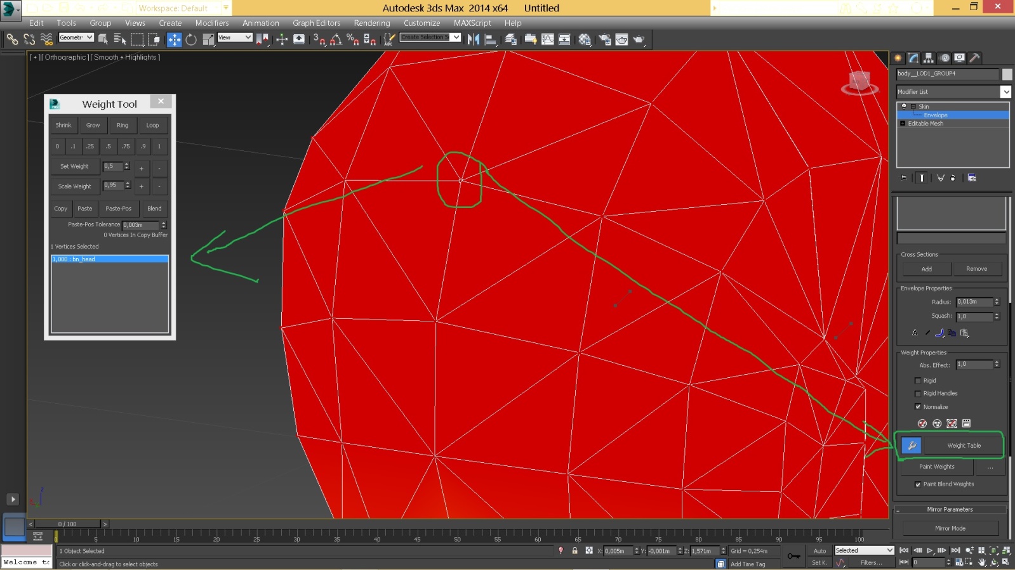Screen dimensions: 1015x570
Task: Activate the Select and Rotate tool
Action: 191,39
